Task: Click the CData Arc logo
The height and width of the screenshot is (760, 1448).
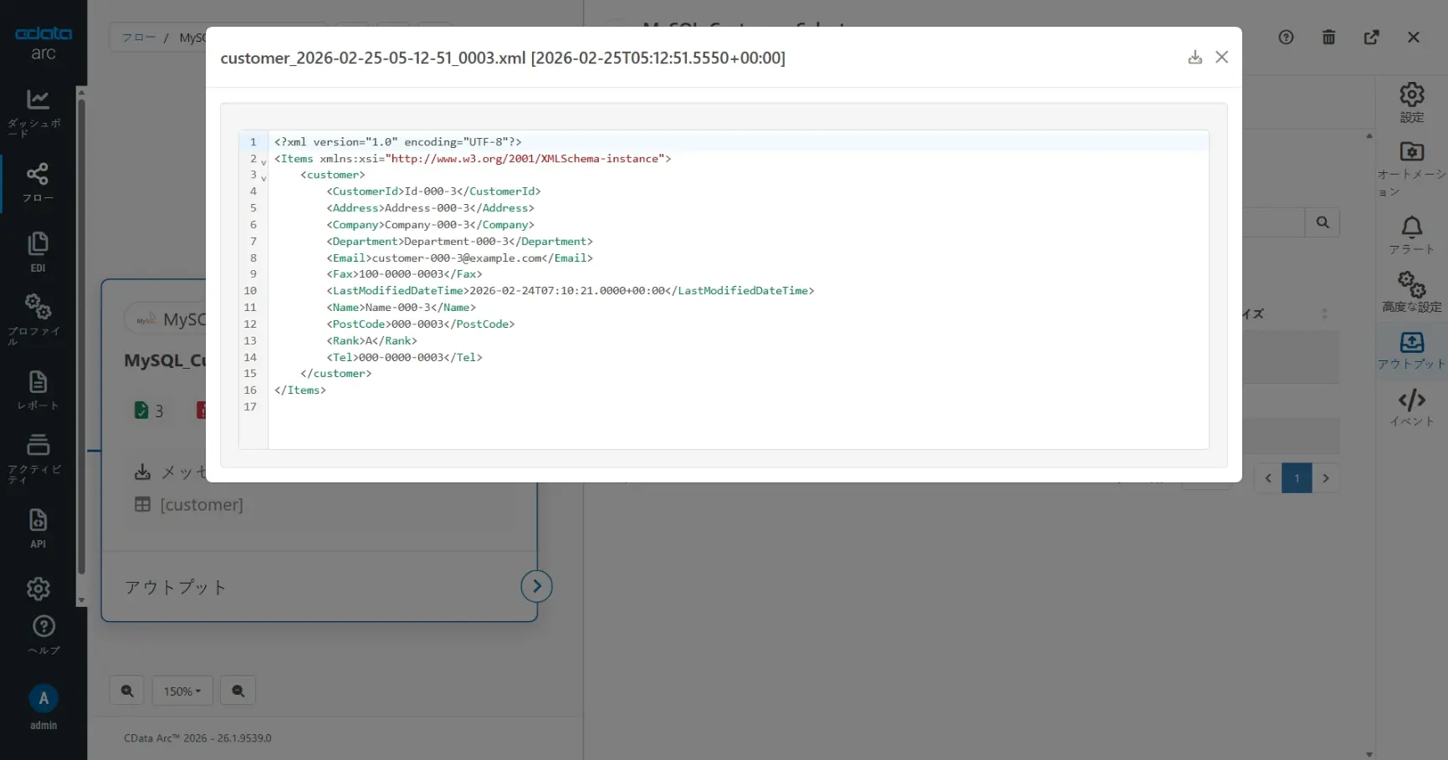Action: [43, 43]
